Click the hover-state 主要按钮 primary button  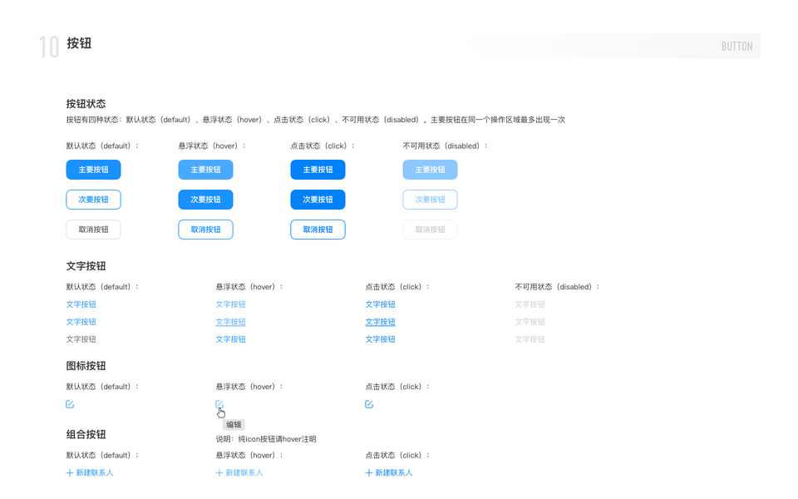[x=205, y=170]
